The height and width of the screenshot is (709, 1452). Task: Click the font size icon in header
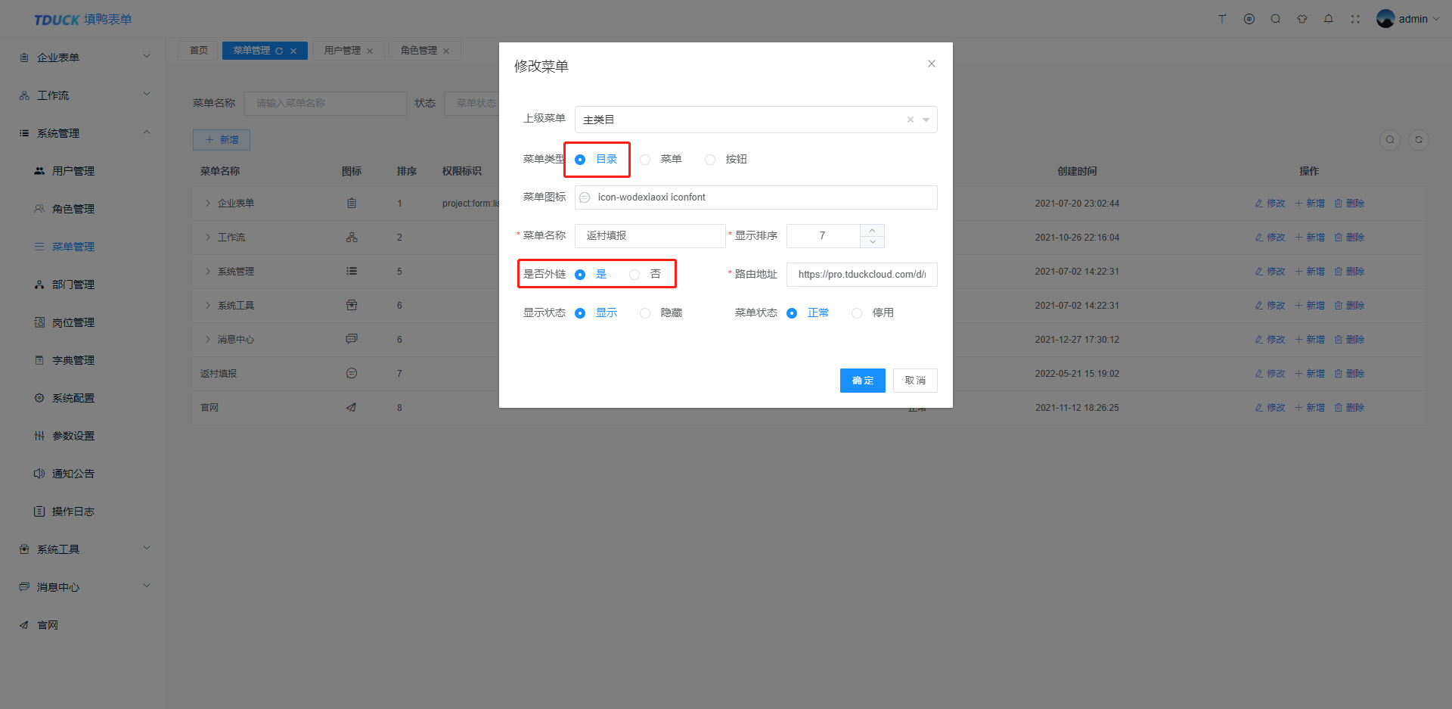tap(1222, 19)
